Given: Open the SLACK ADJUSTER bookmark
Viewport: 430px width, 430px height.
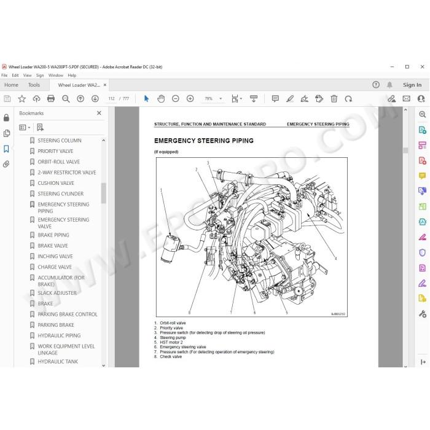Looking at the screenshot, I should click(x=57, y=293).
